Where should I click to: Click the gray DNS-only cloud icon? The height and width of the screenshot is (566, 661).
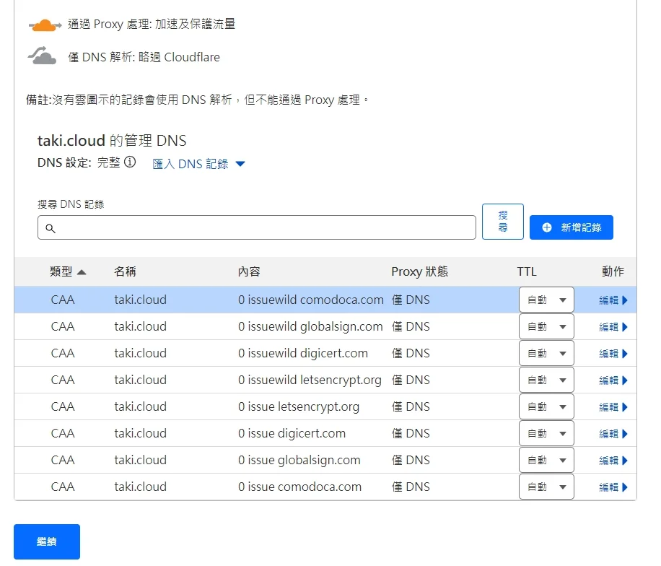[42, 56]
